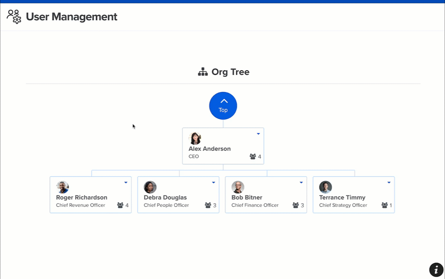Viewport: 445px width, 279px height.
Task: Click Bob Bitner's name link
Action: (x=246, y=197)
